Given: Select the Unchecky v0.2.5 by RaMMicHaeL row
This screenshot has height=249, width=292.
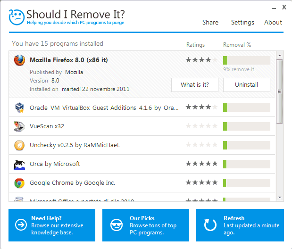Looking at the screenshot, I should [142, 145].
